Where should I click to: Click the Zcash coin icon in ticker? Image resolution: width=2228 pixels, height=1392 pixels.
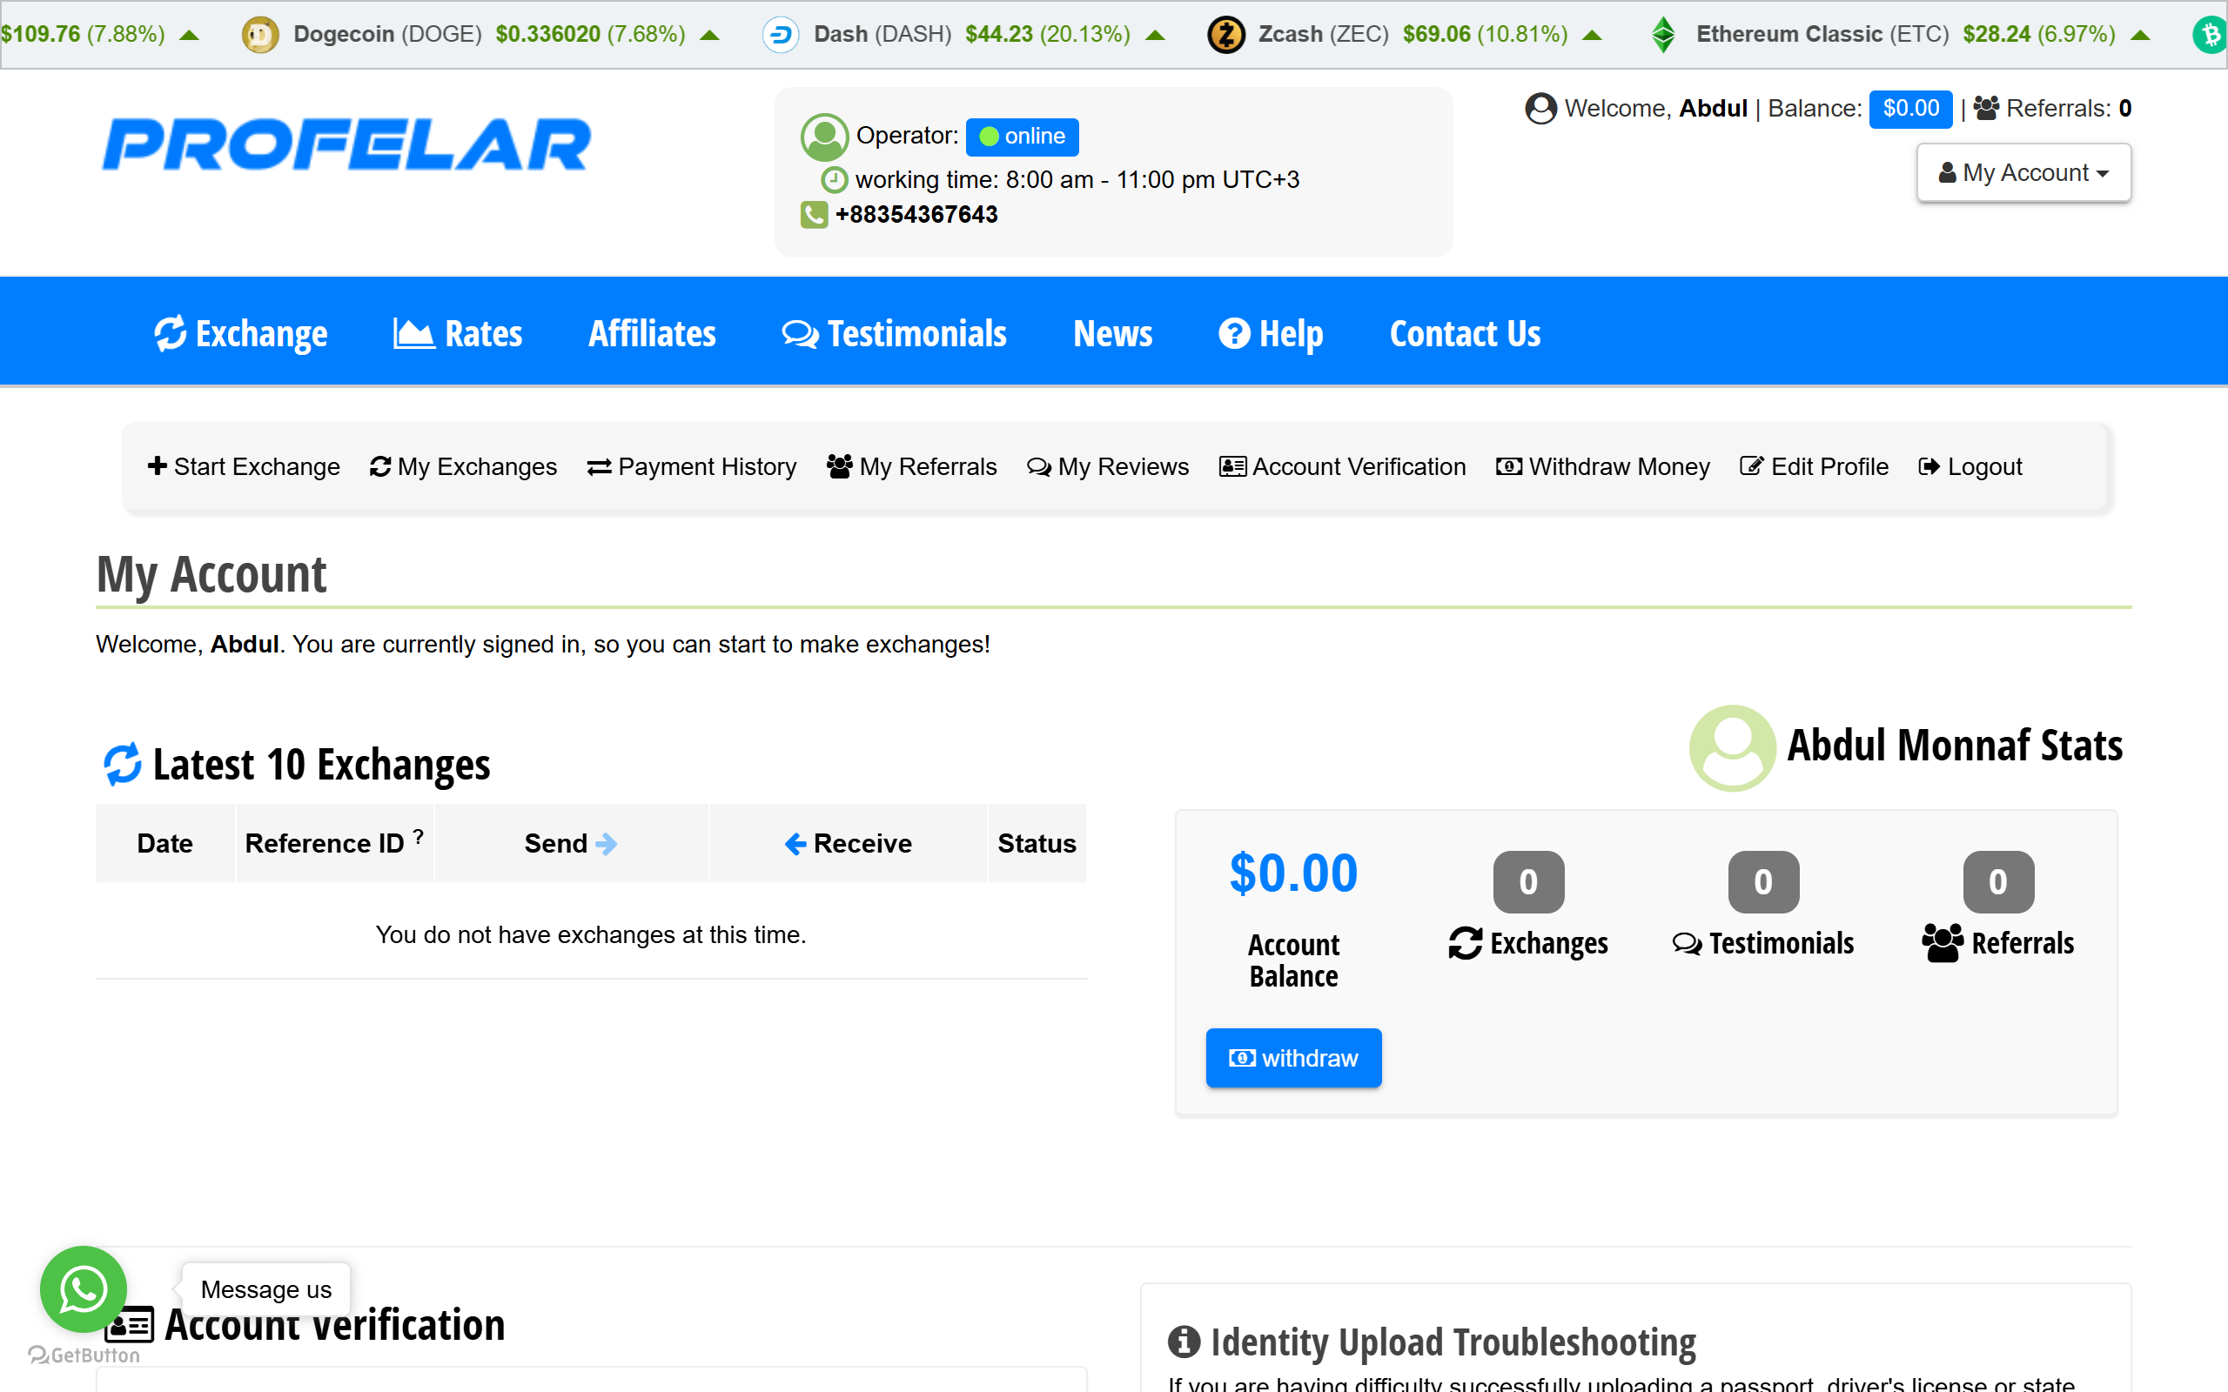coord(1226,35)
